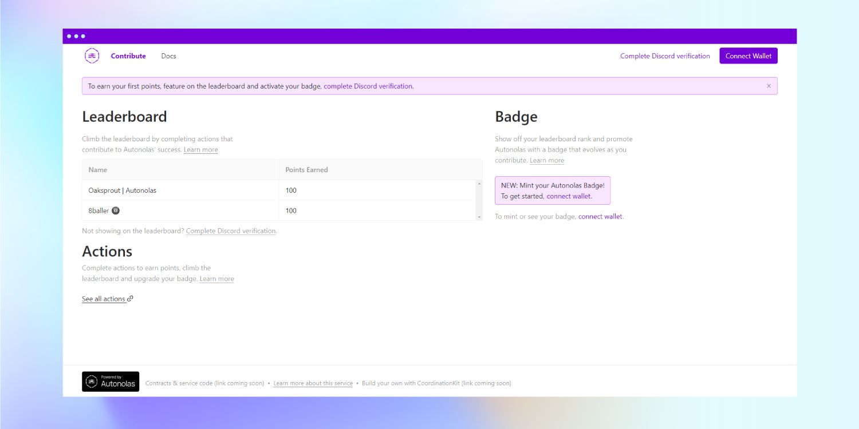Select the Oaksprout | Autonolas row name
859x429 pixels.
tap(122, 190)
